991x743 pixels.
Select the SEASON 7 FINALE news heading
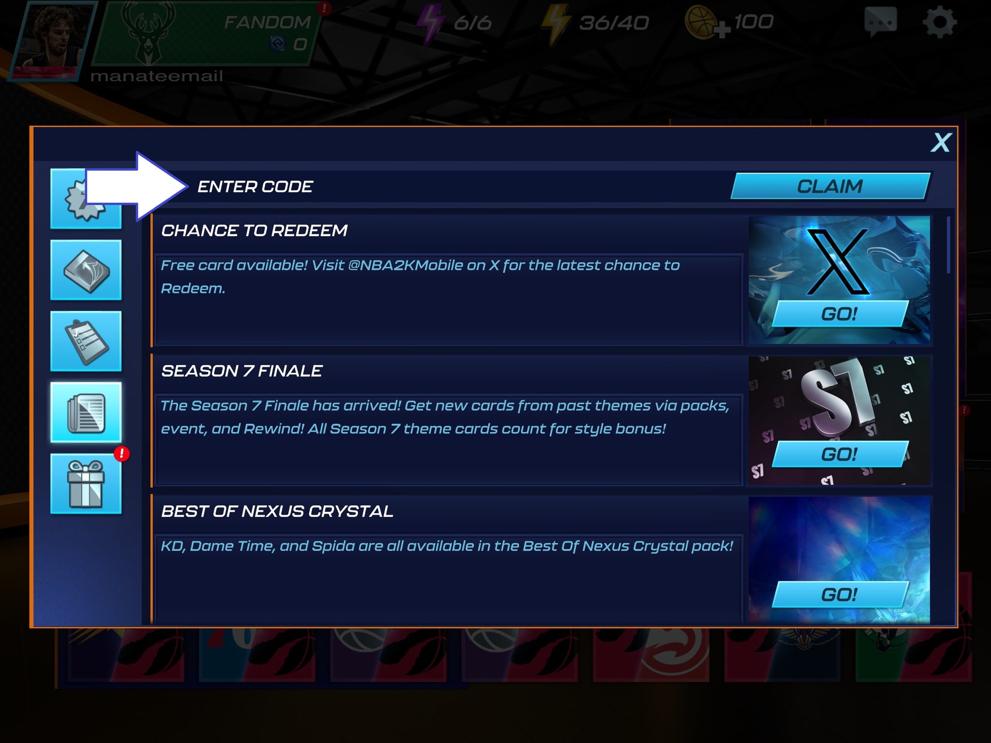[x=242, y=371]
